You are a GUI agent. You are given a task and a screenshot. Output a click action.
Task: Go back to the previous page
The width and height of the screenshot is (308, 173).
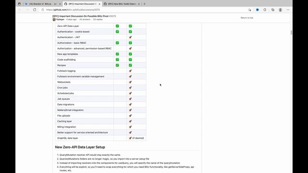pos(20,10)
